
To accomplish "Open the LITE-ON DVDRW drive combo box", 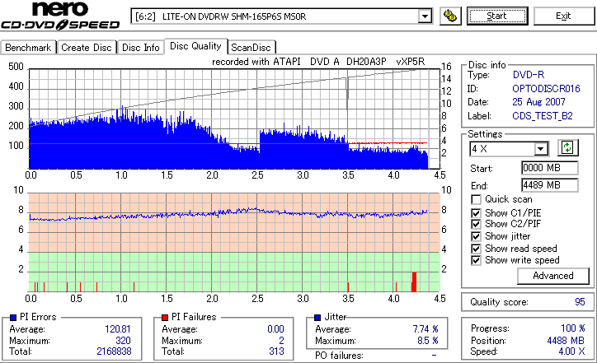I will pos(281,16).
